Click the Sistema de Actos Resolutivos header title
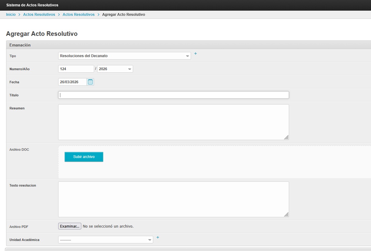This screenshot has height=251, width=371. (32, 5)
